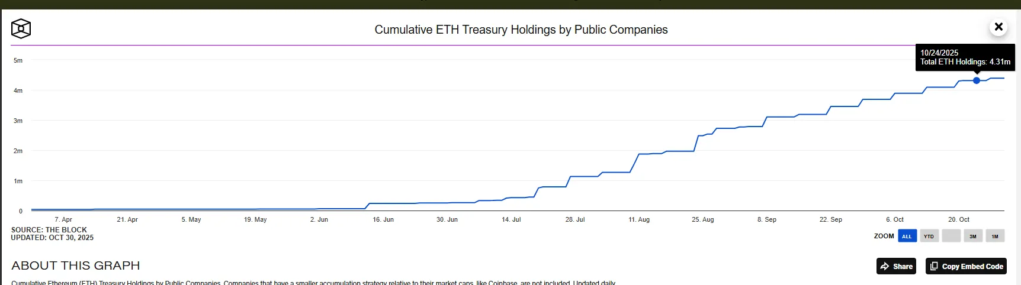Click the 20. Oct date label
The width and height of the screenshot is (1021, 285).
point(959,219)
